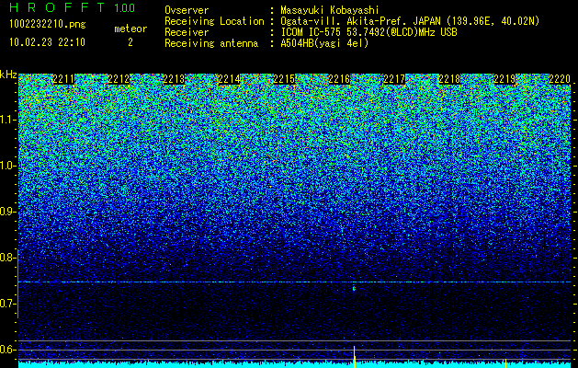
Task: Click the meteor echo spot in the spectrogram
Action: click(355, 289)
